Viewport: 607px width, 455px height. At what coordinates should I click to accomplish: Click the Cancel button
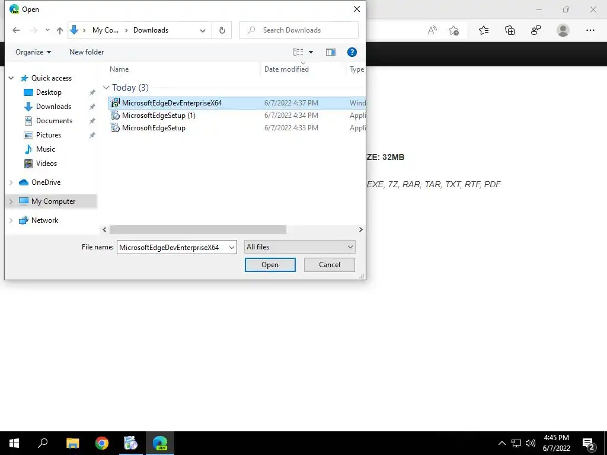tap(330, 265)
